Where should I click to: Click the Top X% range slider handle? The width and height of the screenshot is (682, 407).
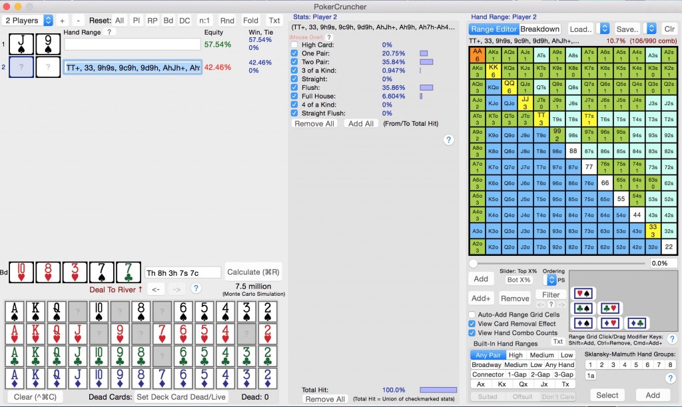click(x=474, y=263)
